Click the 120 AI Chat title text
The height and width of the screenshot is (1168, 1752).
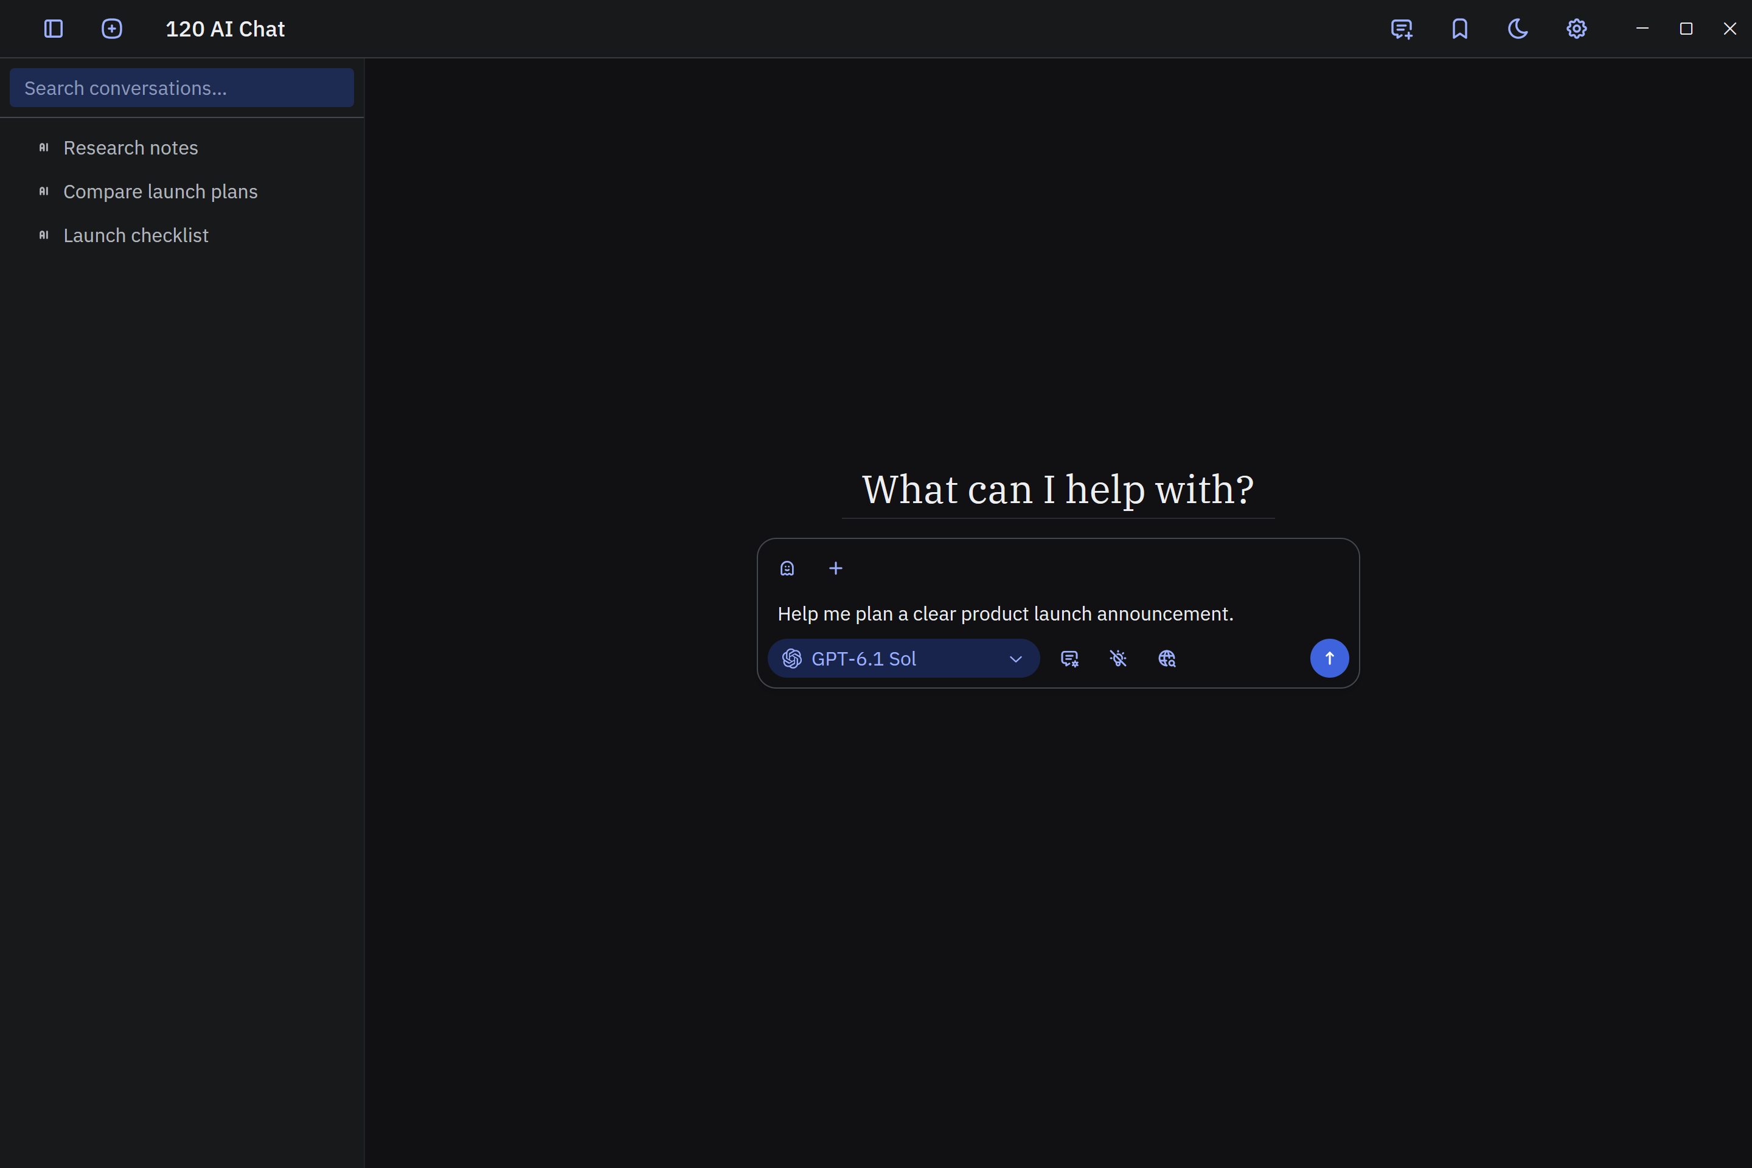[225, 29]
